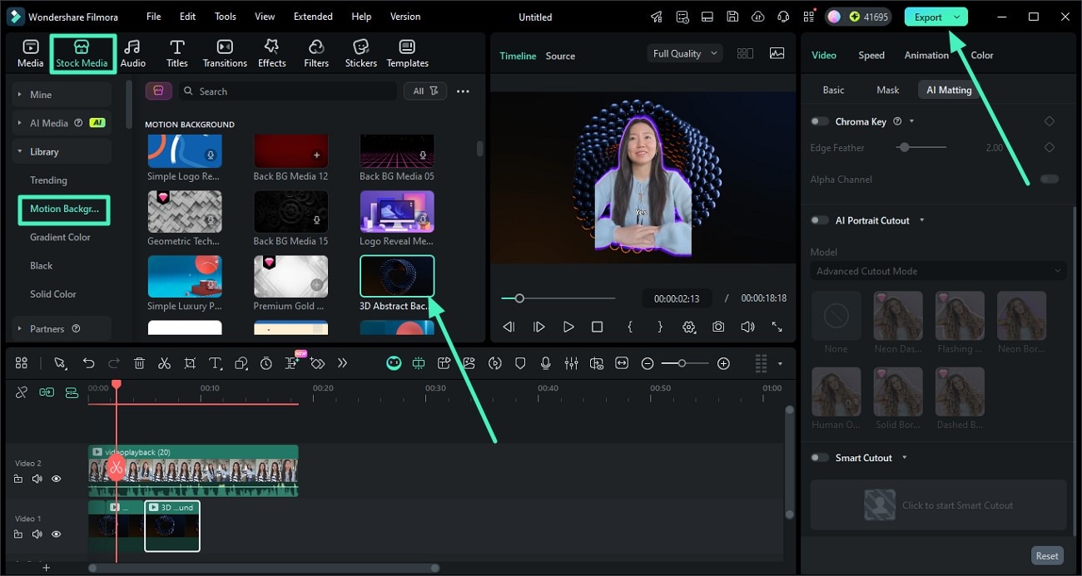Open the Full Quality playback dropdown

click(684, 52)
